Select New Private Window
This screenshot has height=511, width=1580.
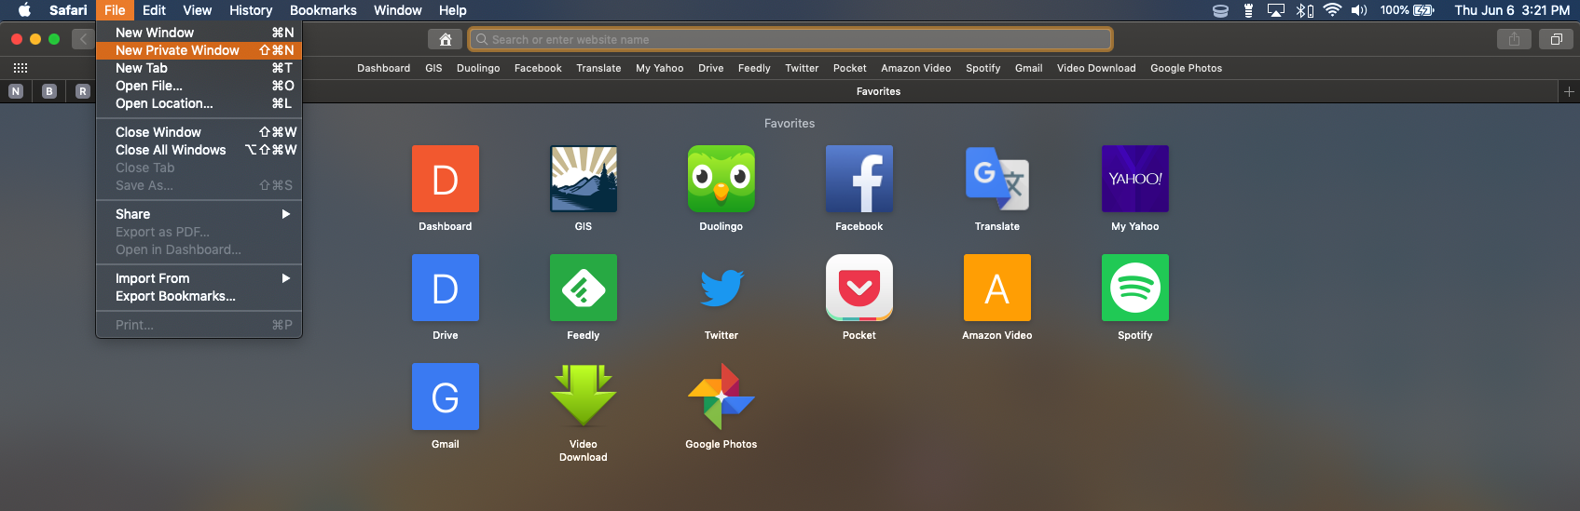click(x=199, y=50)
